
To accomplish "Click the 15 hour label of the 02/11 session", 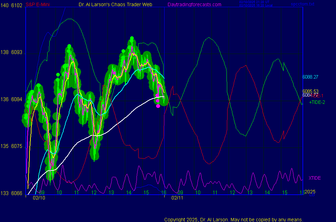I will 285,193.
